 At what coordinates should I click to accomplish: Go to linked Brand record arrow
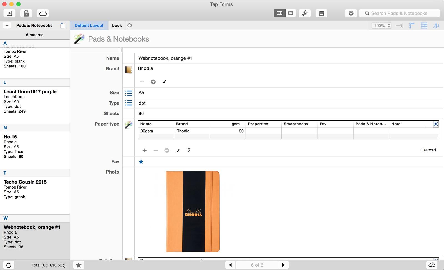(x=153, y=82)
